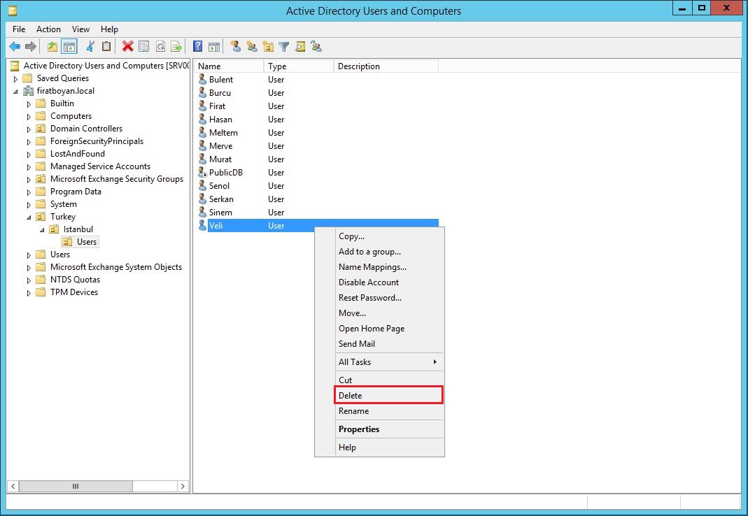Click the application icon in title bar
Image resolution: width=748 pixels, height=516 pixels.
(13, 10)
